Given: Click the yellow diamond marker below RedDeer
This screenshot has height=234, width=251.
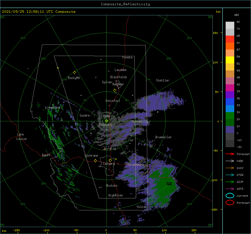Looking at the screenshot, I should click(115, 90).
